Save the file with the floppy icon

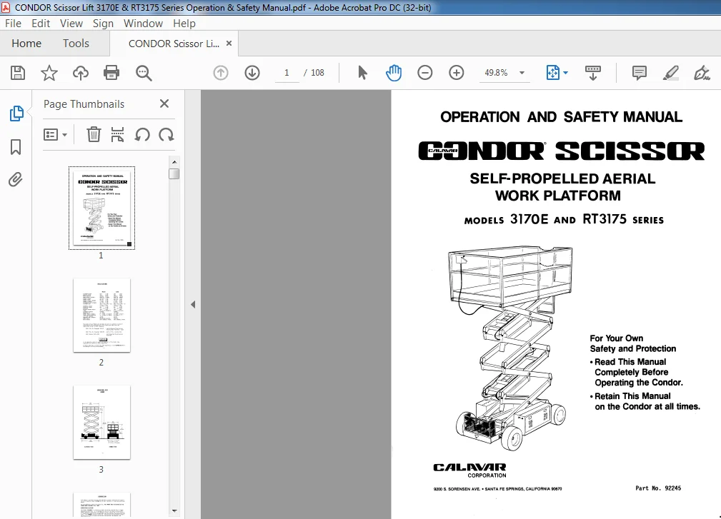click(x=18, y=73)
